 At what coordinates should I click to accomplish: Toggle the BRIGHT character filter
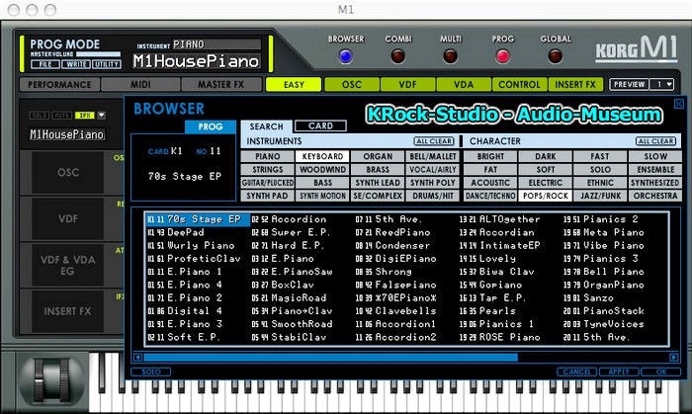490,156
